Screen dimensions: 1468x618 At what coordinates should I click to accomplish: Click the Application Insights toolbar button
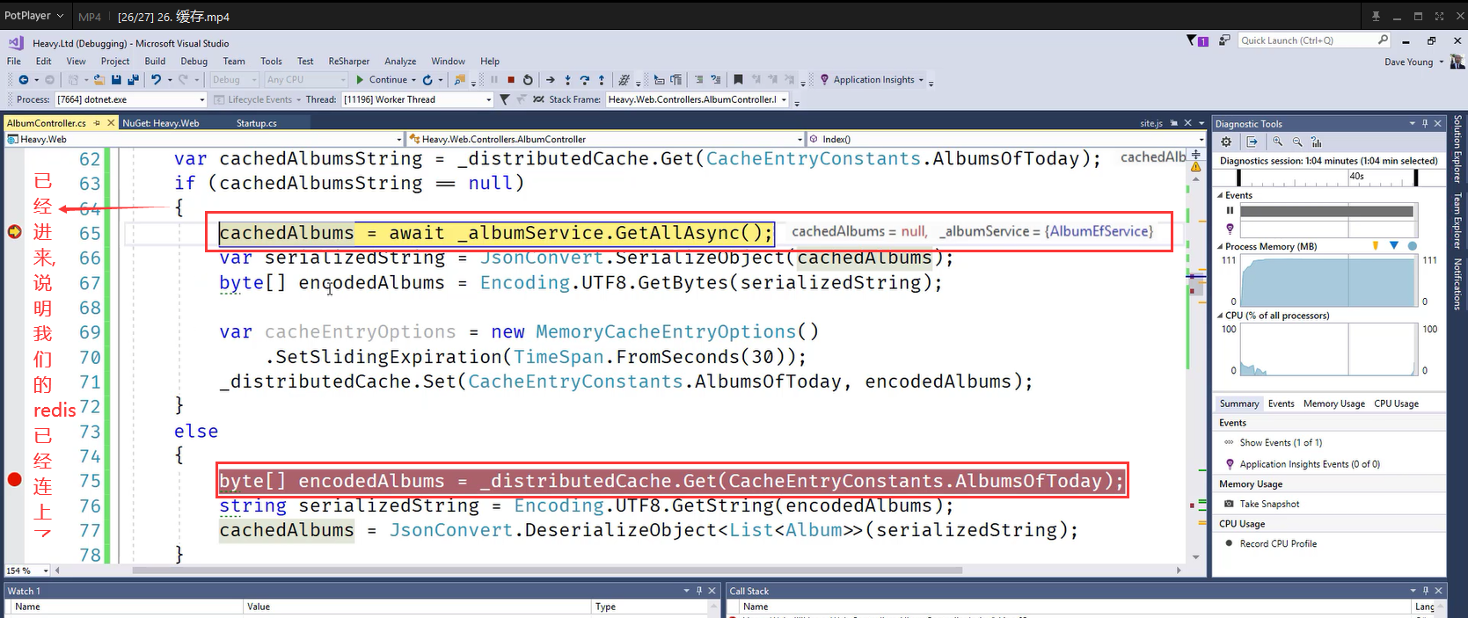click(x=872, y=79)
